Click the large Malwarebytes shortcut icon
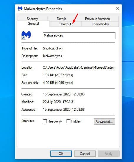This screenshot has width=134, height=162. [26, 35]
